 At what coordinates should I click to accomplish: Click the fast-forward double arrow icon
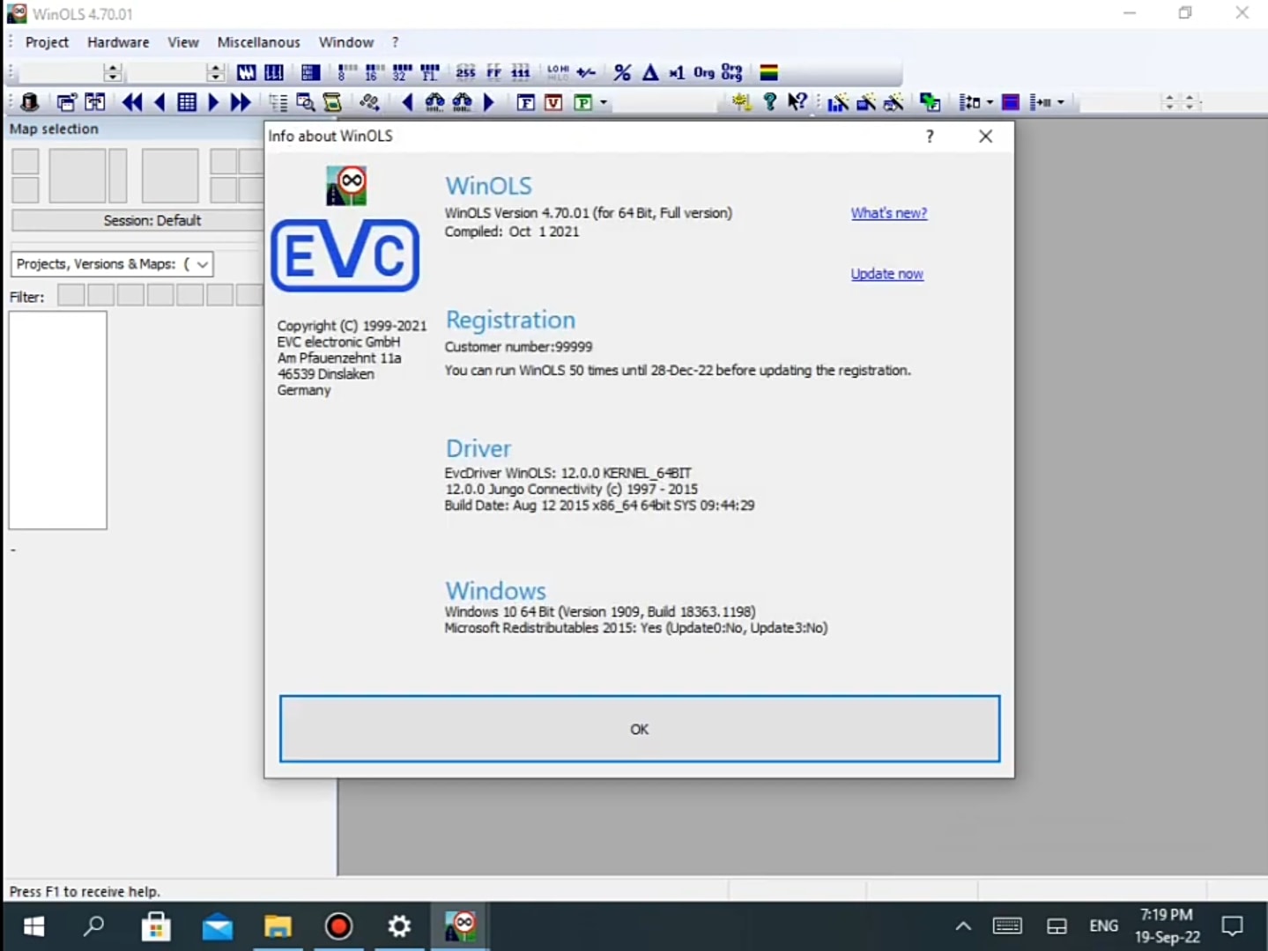(240, 102)
